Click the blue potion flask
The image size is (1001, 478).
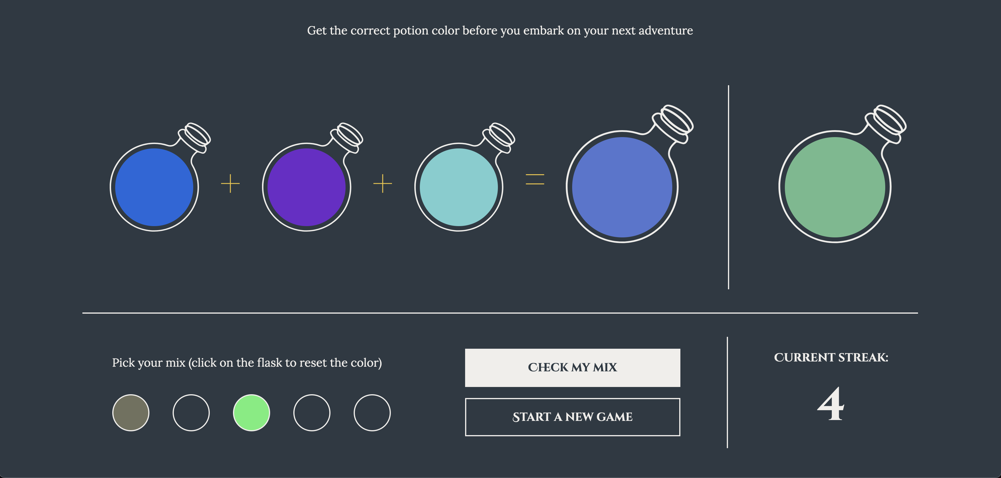(154, 187)
